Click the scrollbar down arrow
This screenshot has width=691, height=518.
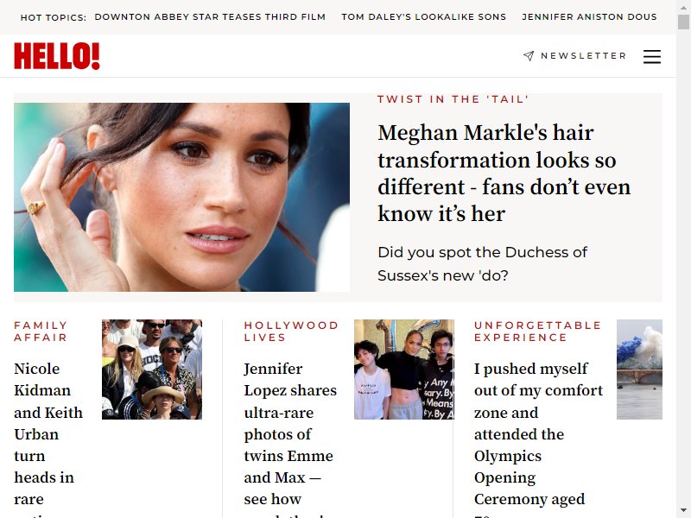[x=683, y=510]
